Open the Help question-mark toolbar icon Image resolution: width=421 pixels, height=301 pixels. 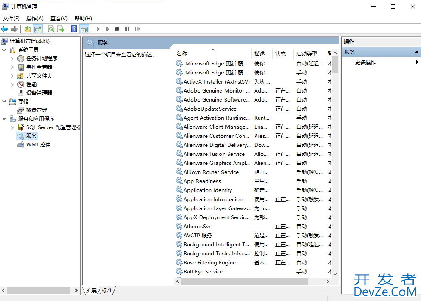click(x=74, y=29)
